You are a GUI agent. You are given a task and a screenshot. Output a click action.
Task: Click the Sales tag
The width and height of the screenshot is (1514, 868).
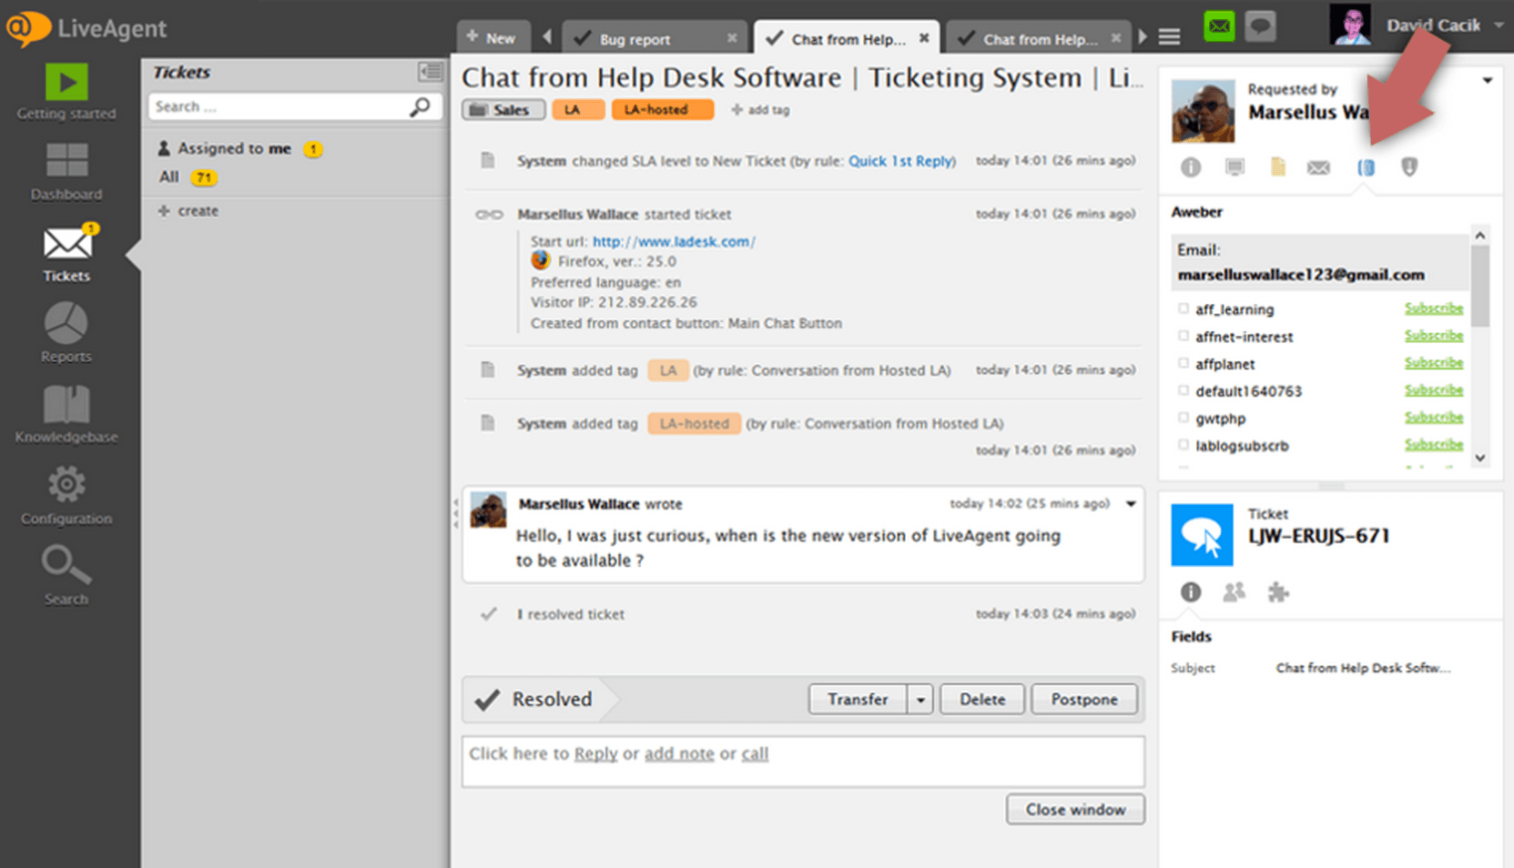(x=503, y=110)
